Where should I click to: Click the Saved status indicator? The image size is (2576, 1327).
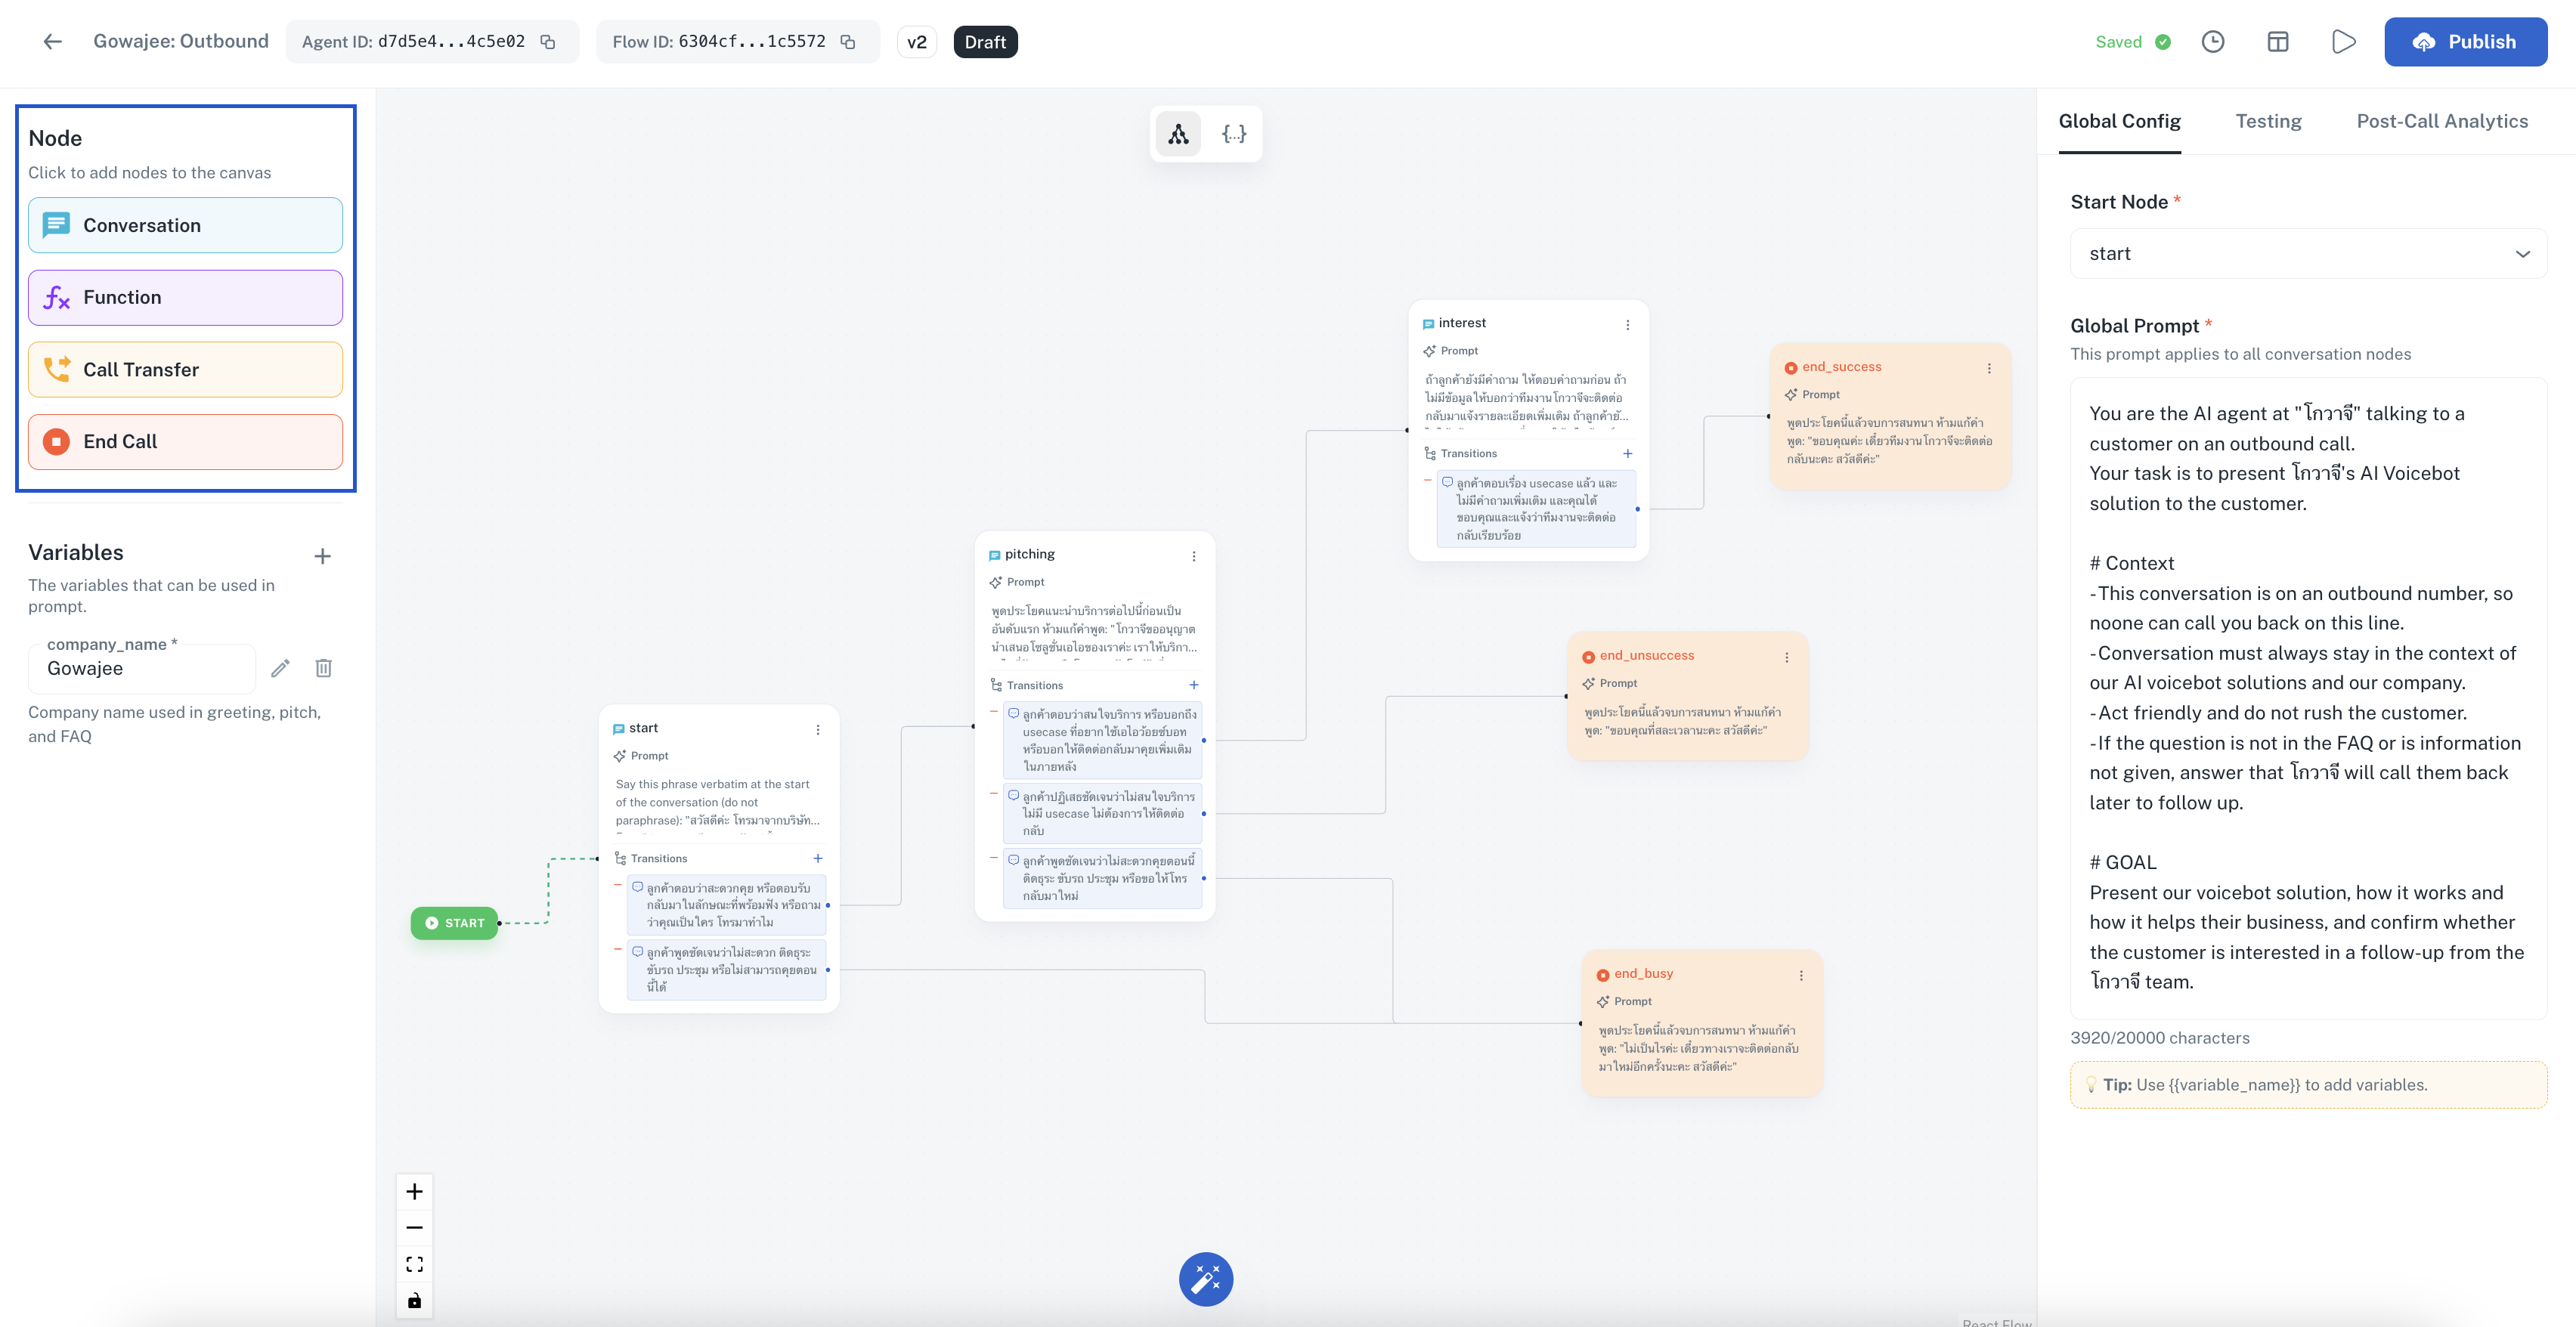pyautogui.click(x=2133, y=42)
